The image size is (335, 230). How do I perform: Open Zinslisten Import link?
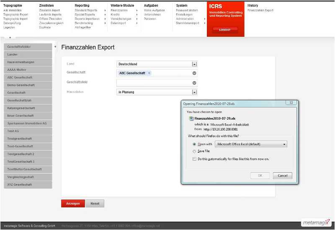coord(49,10)
